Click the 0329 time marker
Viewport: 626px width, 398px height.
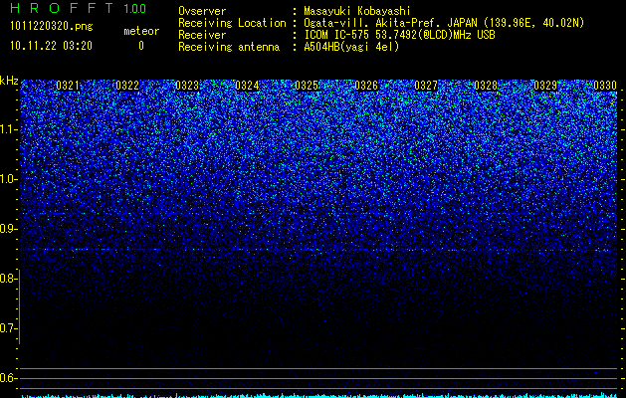click(545, 86)
